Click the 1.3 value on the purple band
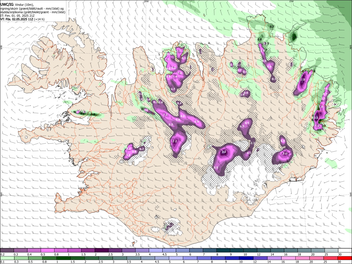This screenshot has height=264, width=352. pyautogui.click(x=165, y=115)
